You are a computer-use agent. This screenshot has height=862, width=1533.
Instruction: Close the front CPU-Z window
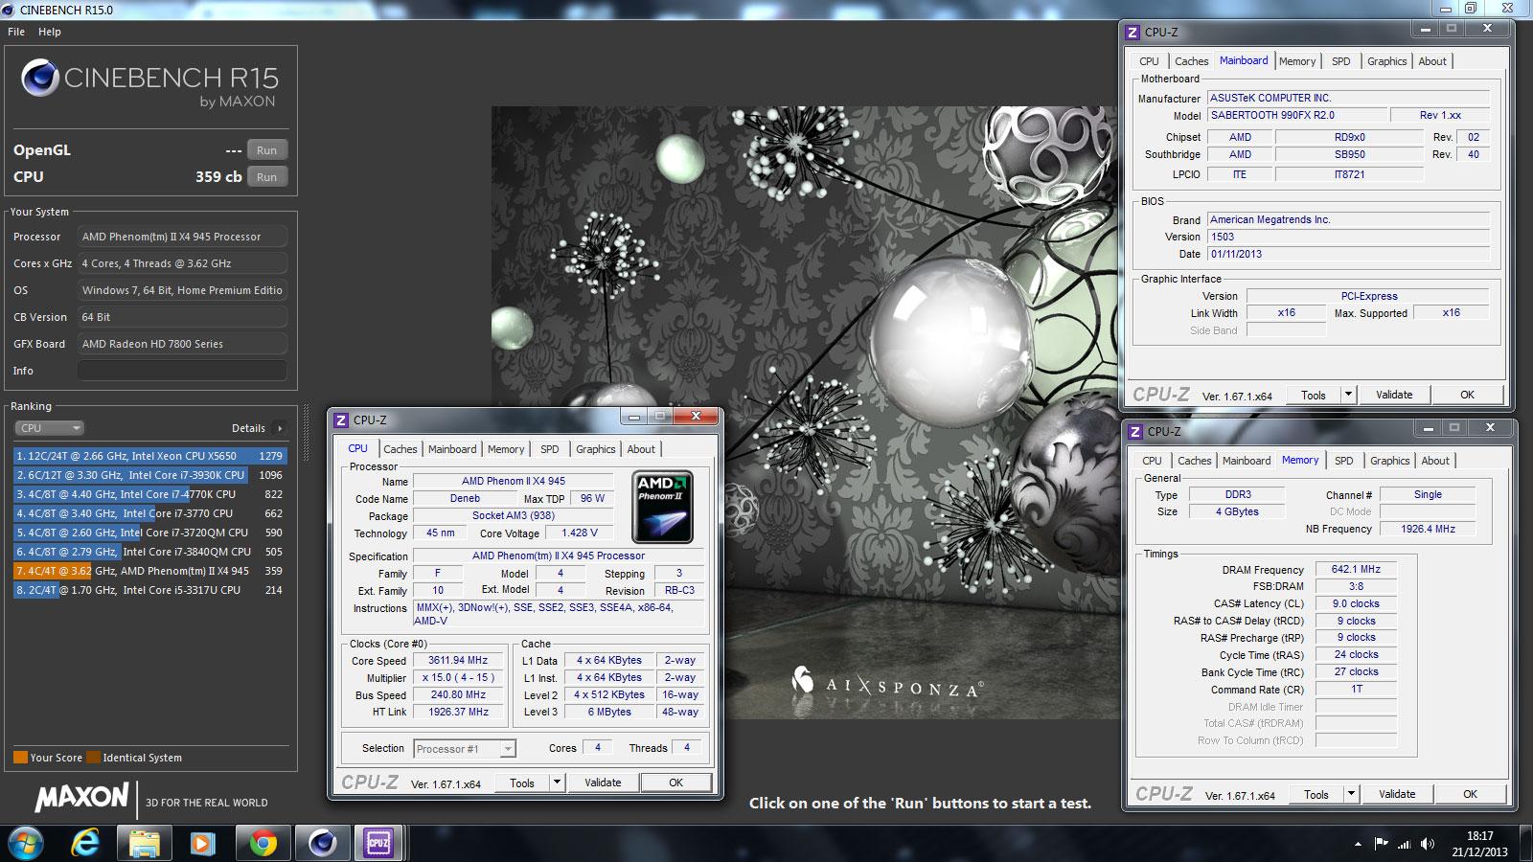click(696, 417)
